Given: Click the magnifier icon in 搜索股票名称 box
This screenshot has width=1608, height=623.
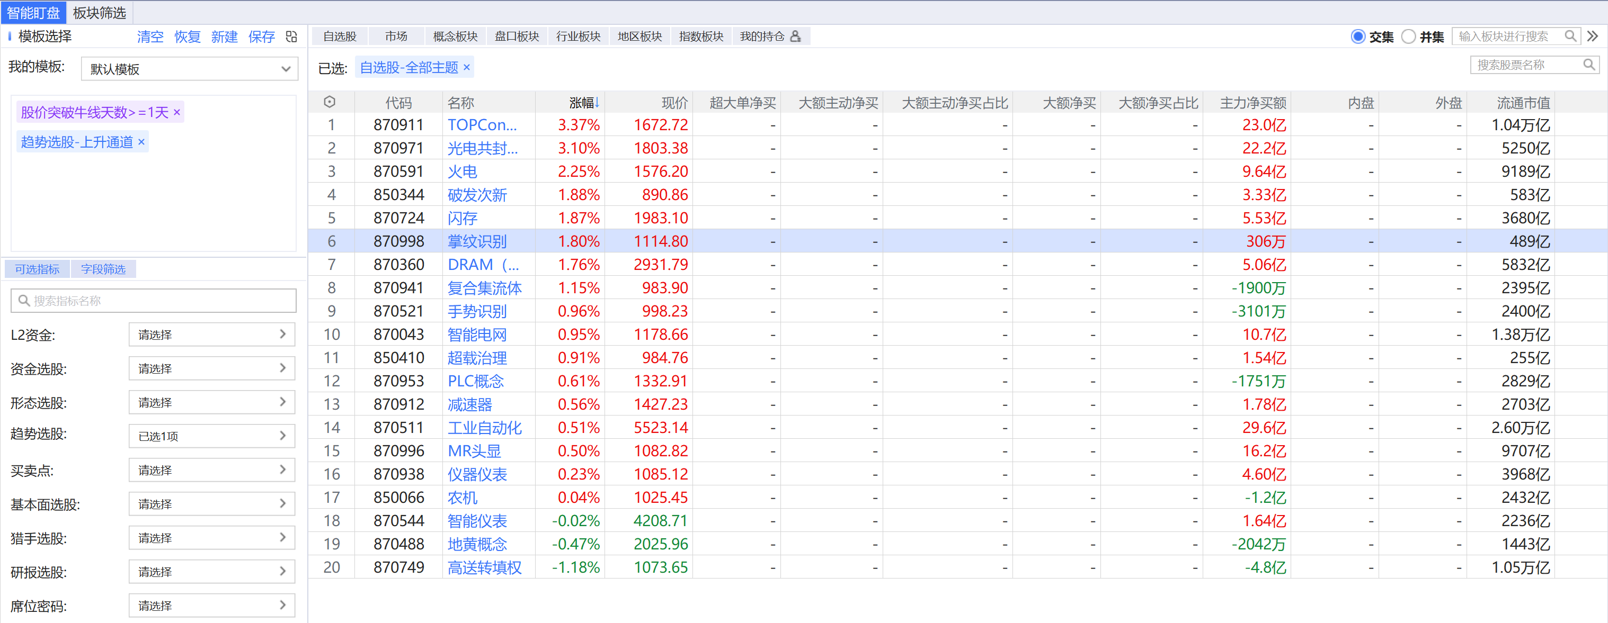Looking at the screenshot, I should point(1589,65).
